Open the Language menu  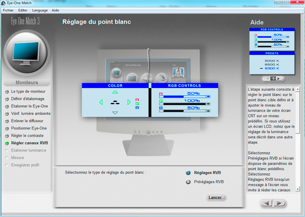pos(40,10)
